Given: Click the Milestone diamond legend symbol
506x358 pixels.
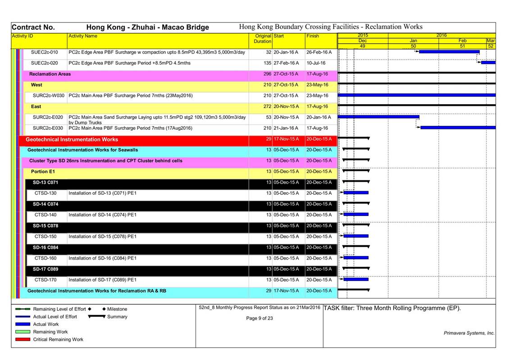Looking at the screenshot, I should [x=104, y=309].
